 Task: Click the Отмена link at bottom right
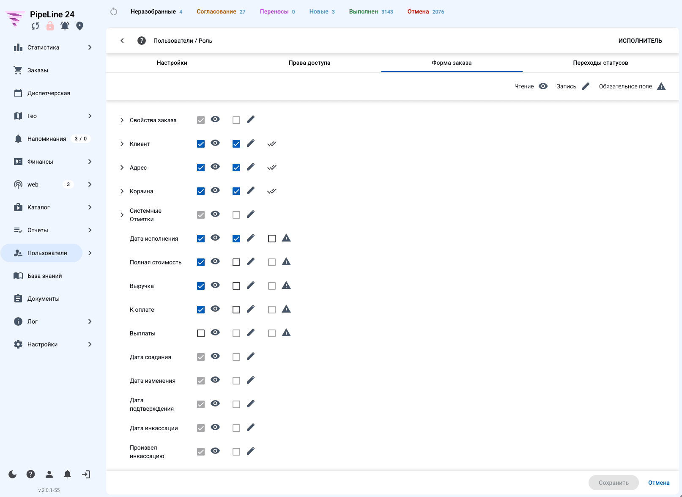coord(659,483)
